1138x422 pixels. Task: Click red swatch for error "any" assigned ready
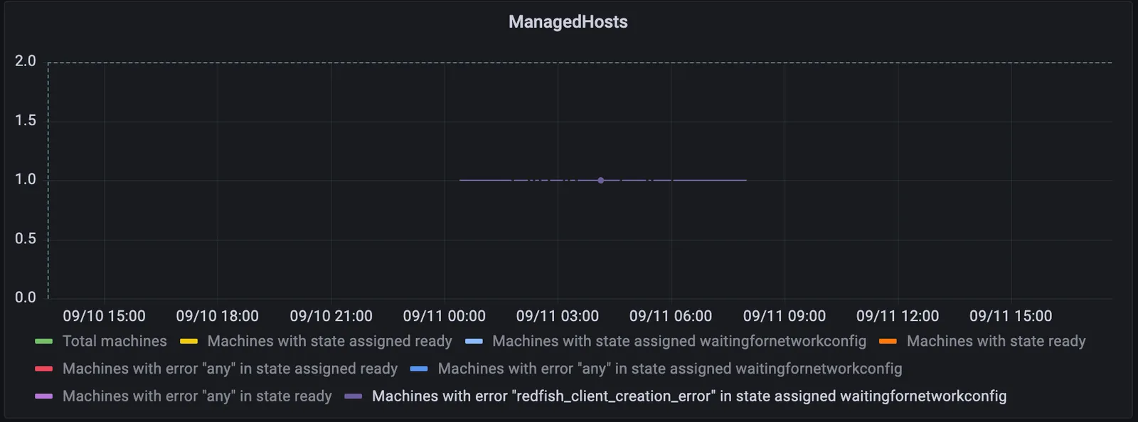click(44, 369)
